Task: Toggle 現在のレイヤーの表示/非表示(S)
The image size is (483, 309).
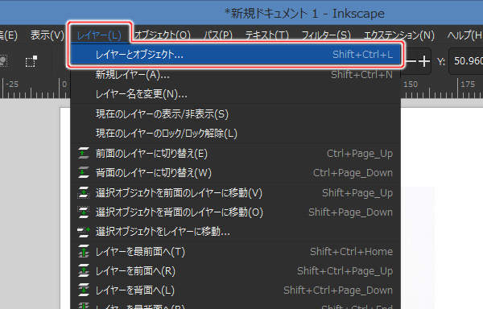Action: tap(236, 114)
